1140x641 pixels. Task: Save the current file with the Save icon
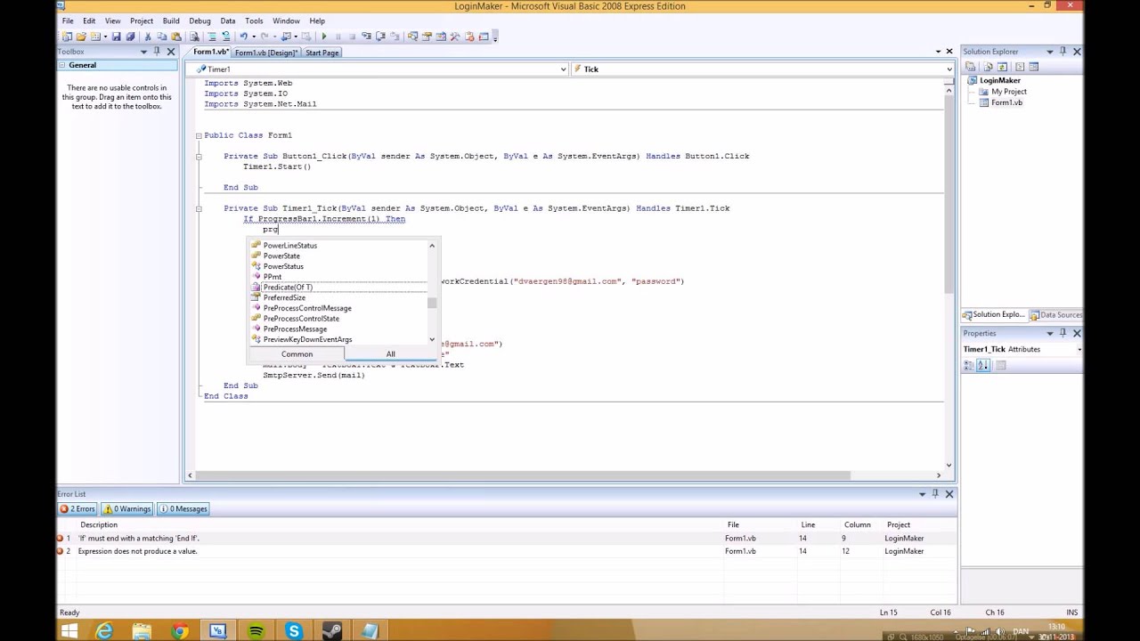point(116,37)
